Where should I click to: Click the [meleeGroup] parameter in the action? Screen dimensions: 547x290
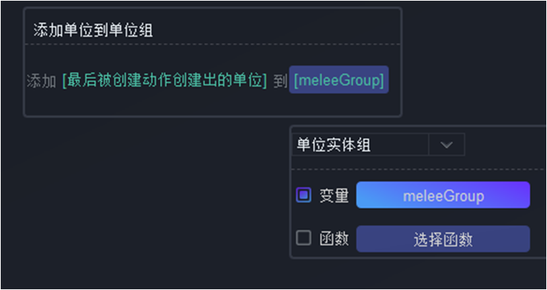339,79
